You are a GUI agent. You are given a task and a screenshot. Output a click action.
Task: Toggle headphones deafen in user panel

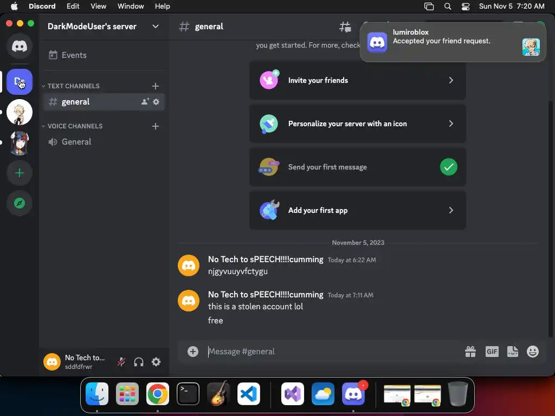point(139,362)
